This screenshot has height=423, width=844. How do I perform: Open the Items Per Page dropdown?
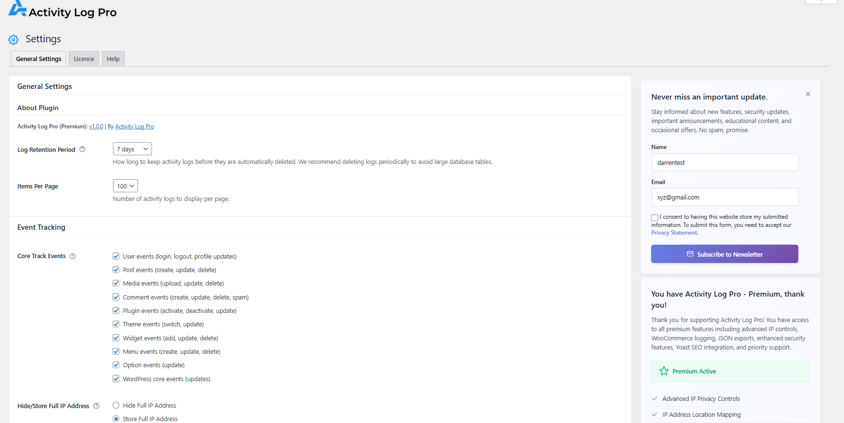click(x=125, y=186)
